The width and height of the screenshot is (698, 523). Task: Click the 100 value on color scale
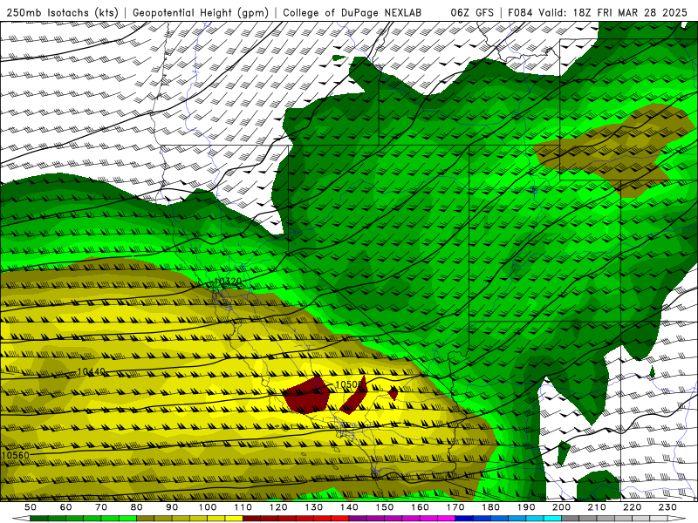(208, 507)
